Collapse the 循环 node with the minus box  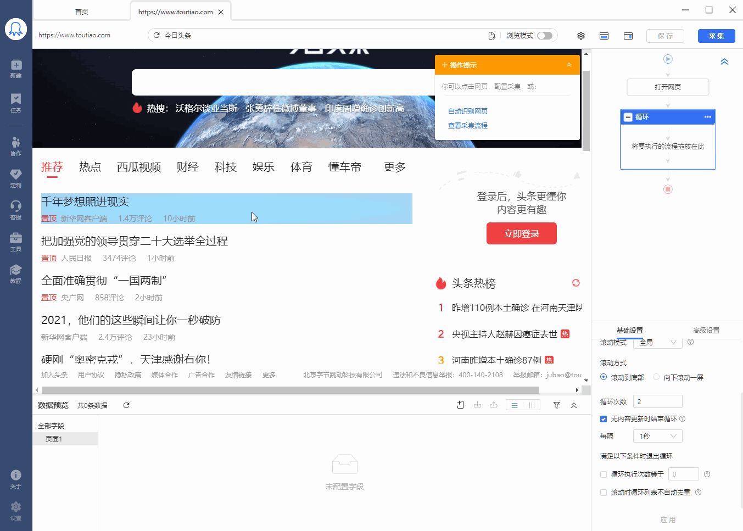628,117
